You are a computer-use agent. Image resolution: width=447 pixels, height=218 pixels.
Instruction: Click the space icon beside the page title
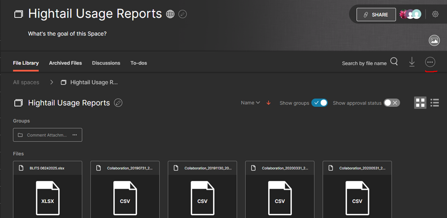18,14
